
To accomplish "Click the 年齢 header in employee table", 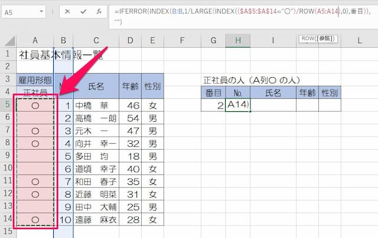I will (x=130, y=86).
